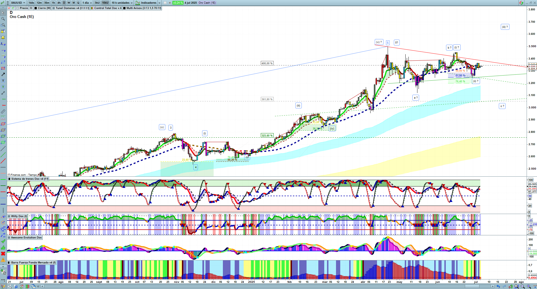
Task: Click the orange warning triangle icon
Action: coord(3,260)
